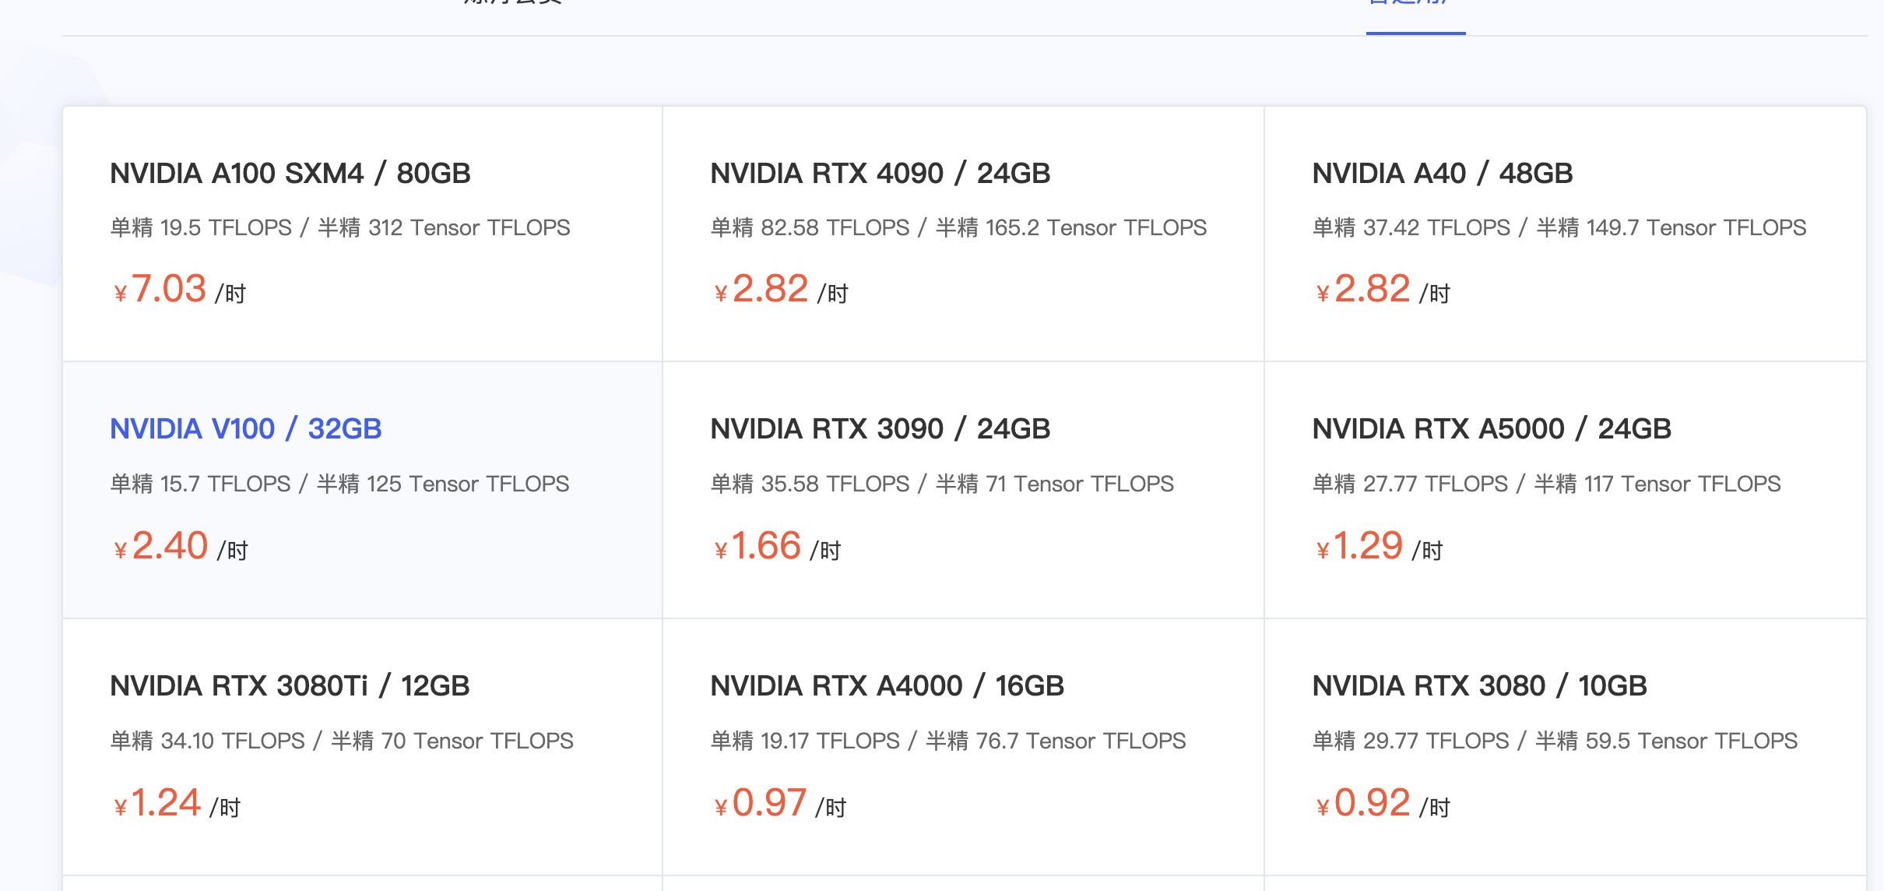
Task: Click the highlighted NVIDIA V100 / 32GB link
Action: 246,428
